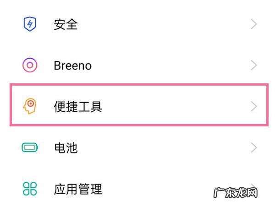Image resolution: width=275 pixels, height=206 pixels.
Task: Open the 安全 settings entry
Action: (x=66, y=24)
